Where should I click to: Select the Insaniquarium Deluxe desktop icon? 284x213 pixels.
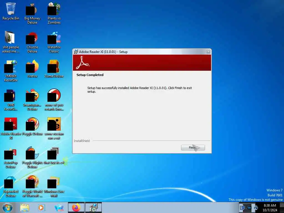(x=32, y=100)
